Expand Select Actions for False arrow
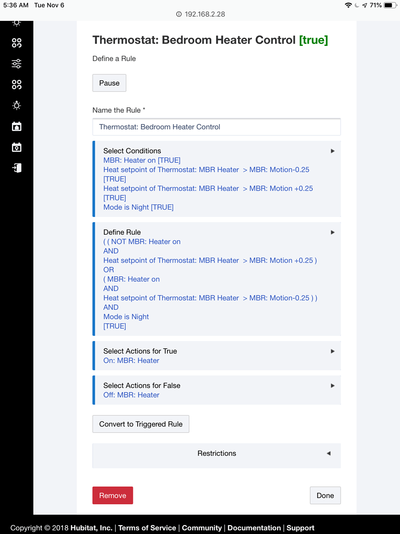This screenshot has width=400, height=534. click(333, 385)
